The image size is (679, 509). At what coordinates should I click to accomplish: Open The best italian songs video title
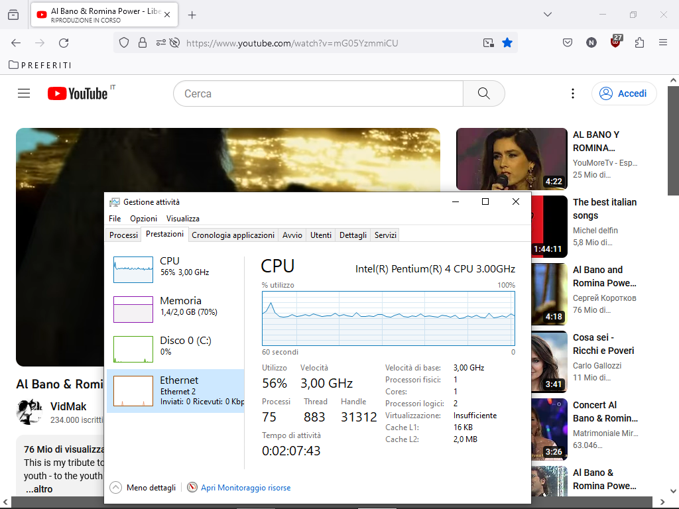click(x=605, y=209)
